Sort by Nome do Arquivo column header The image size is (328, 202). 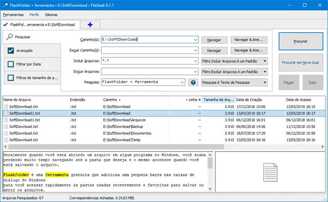point(36,100)
